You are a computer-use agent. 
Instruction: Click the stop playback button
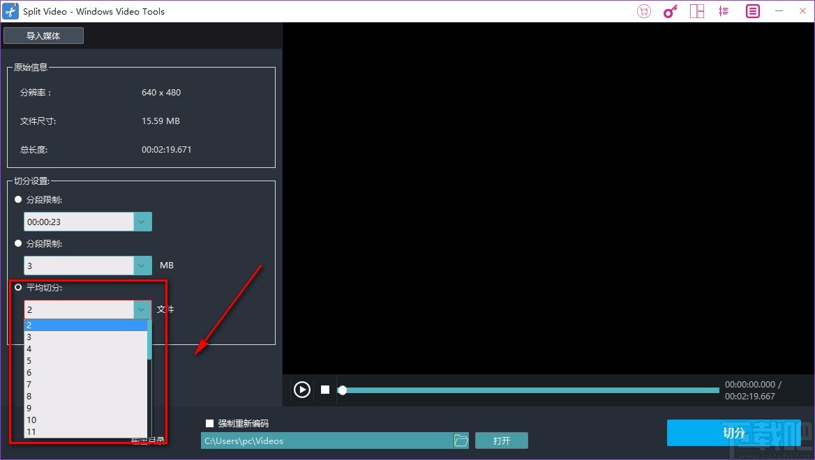(x=324, y=390)
